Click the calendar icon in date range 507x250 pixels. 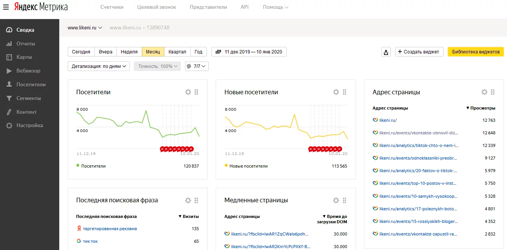pos(218,52)
